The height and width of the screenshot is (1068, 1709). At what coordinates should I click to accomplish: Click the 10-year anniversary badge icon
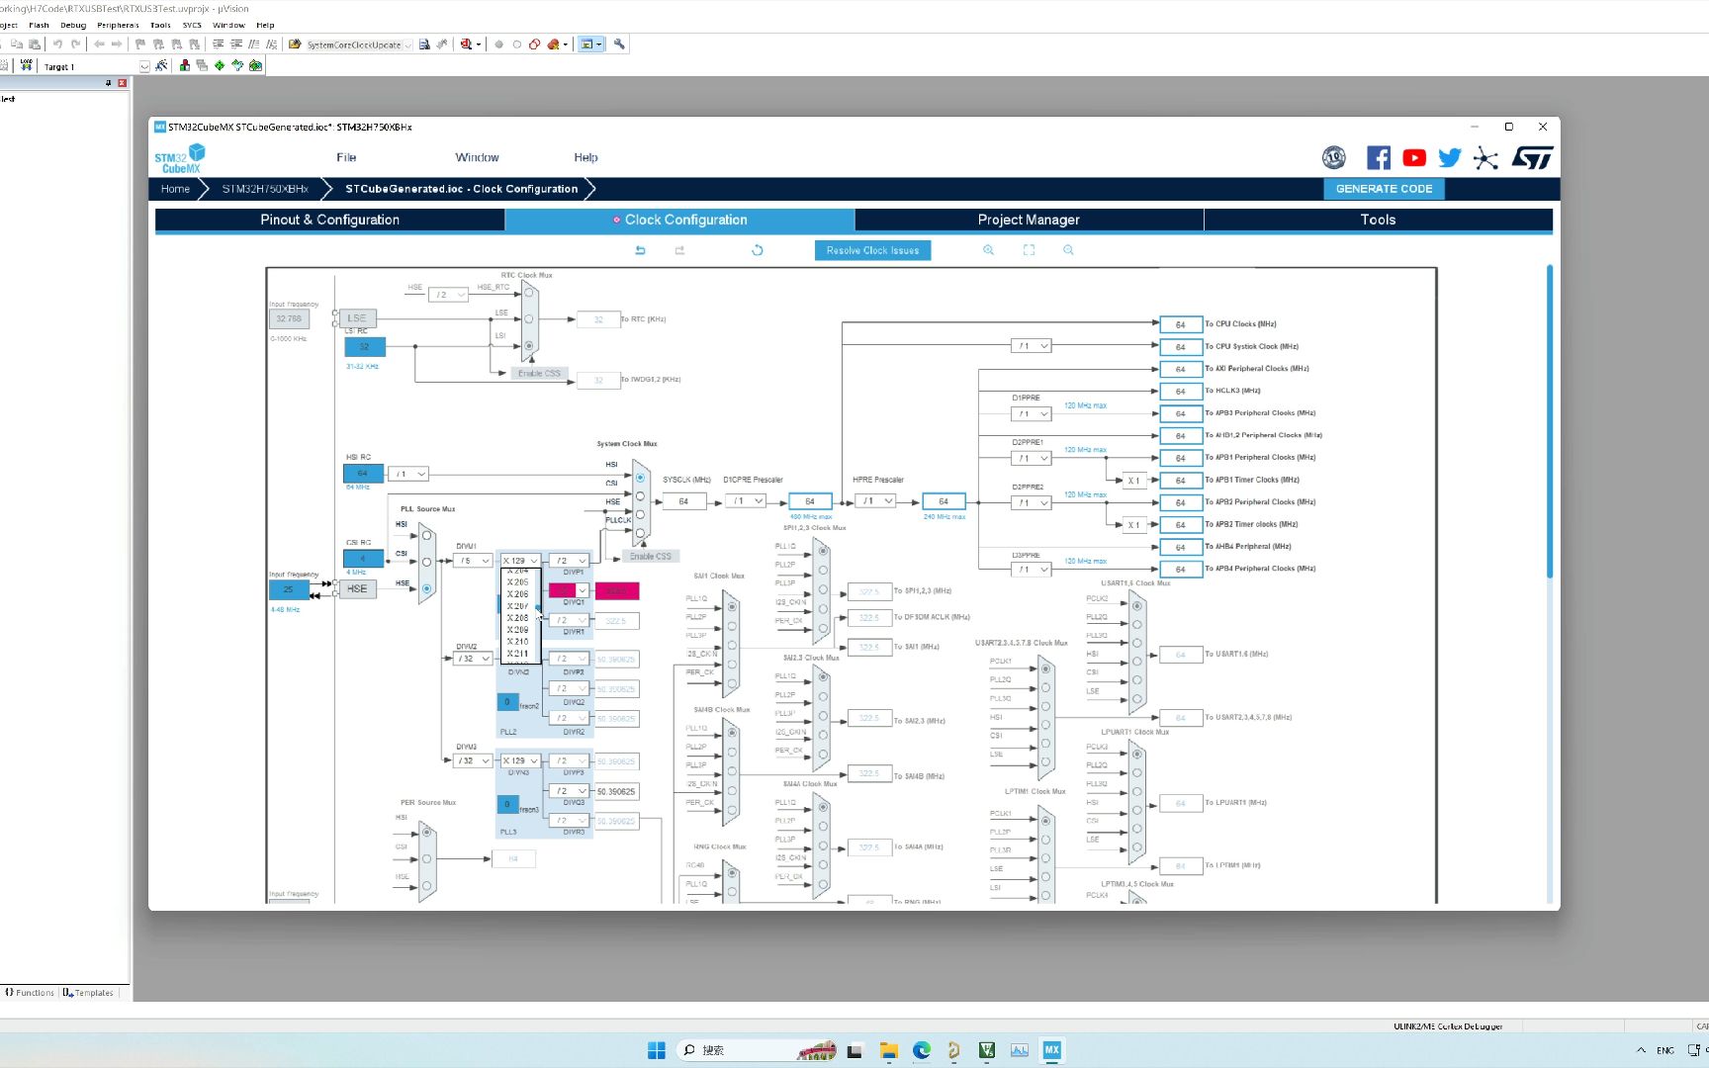[x=1334, y=157]
